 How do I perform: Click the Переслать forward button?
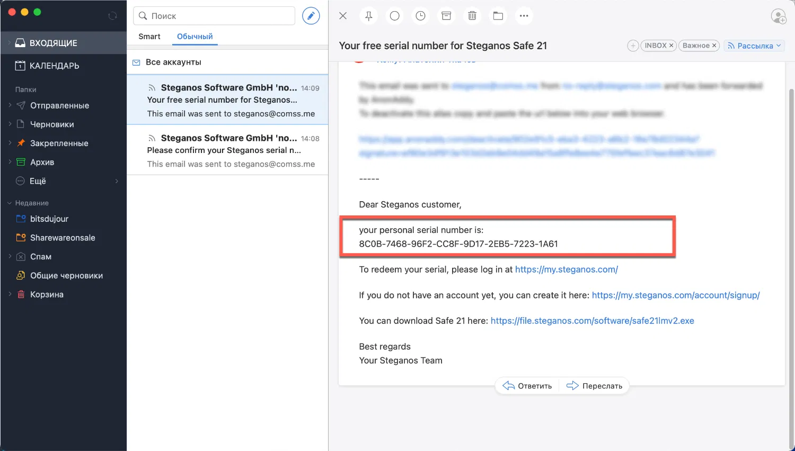click(x=595, y=386)
